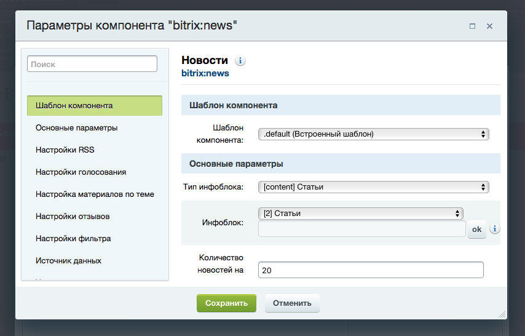
Task: Click the Отменить button
Action: [292, 303]
